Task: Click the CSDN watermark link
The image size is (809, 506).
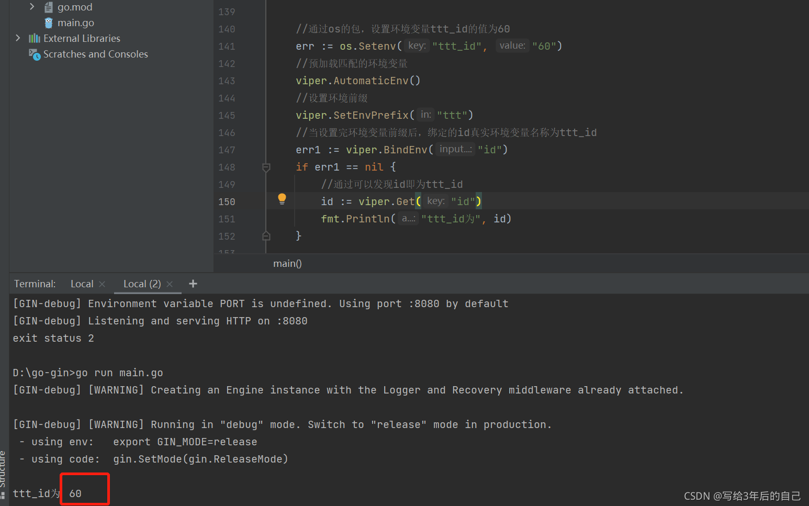Action: click(x=742, y=496)
